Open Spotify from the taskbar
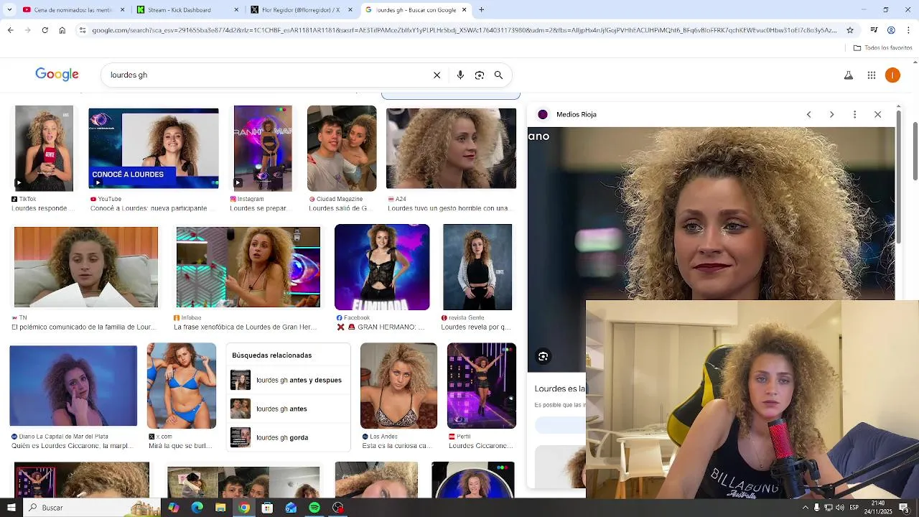 pyautogui.click(x=314, y=508)
